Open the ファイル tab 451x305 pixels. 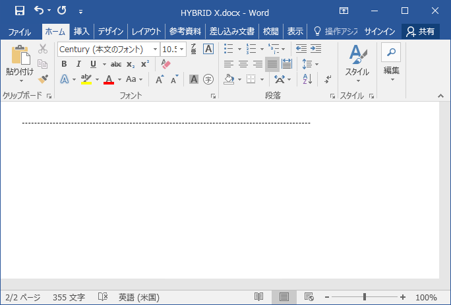19,32
